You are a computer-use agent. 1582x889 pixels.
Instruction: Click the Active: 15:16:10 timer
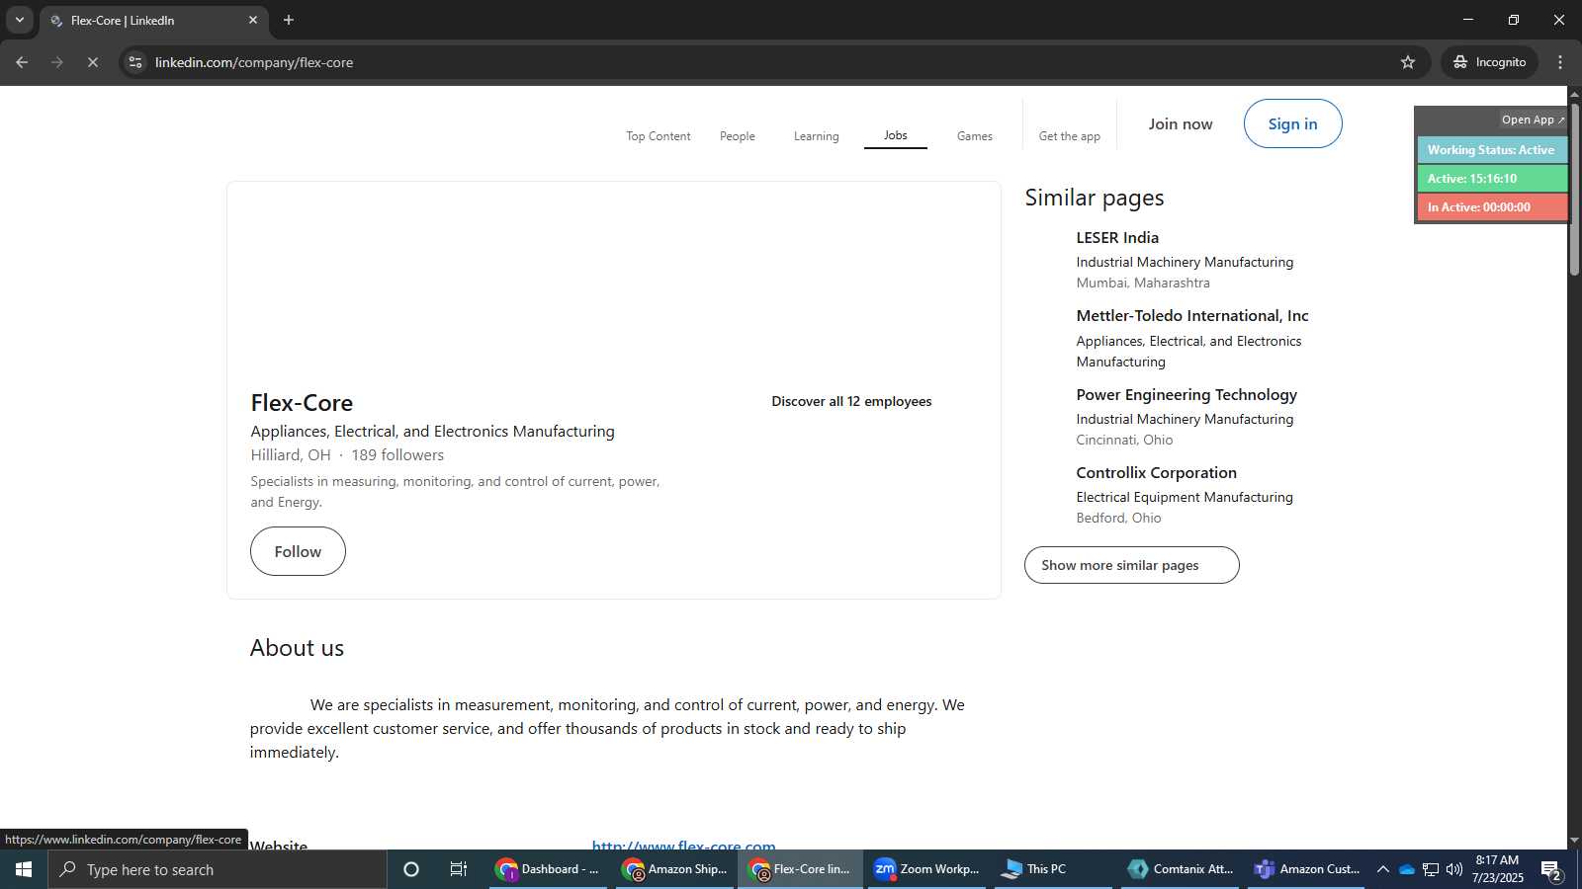tap(1492, 179)
